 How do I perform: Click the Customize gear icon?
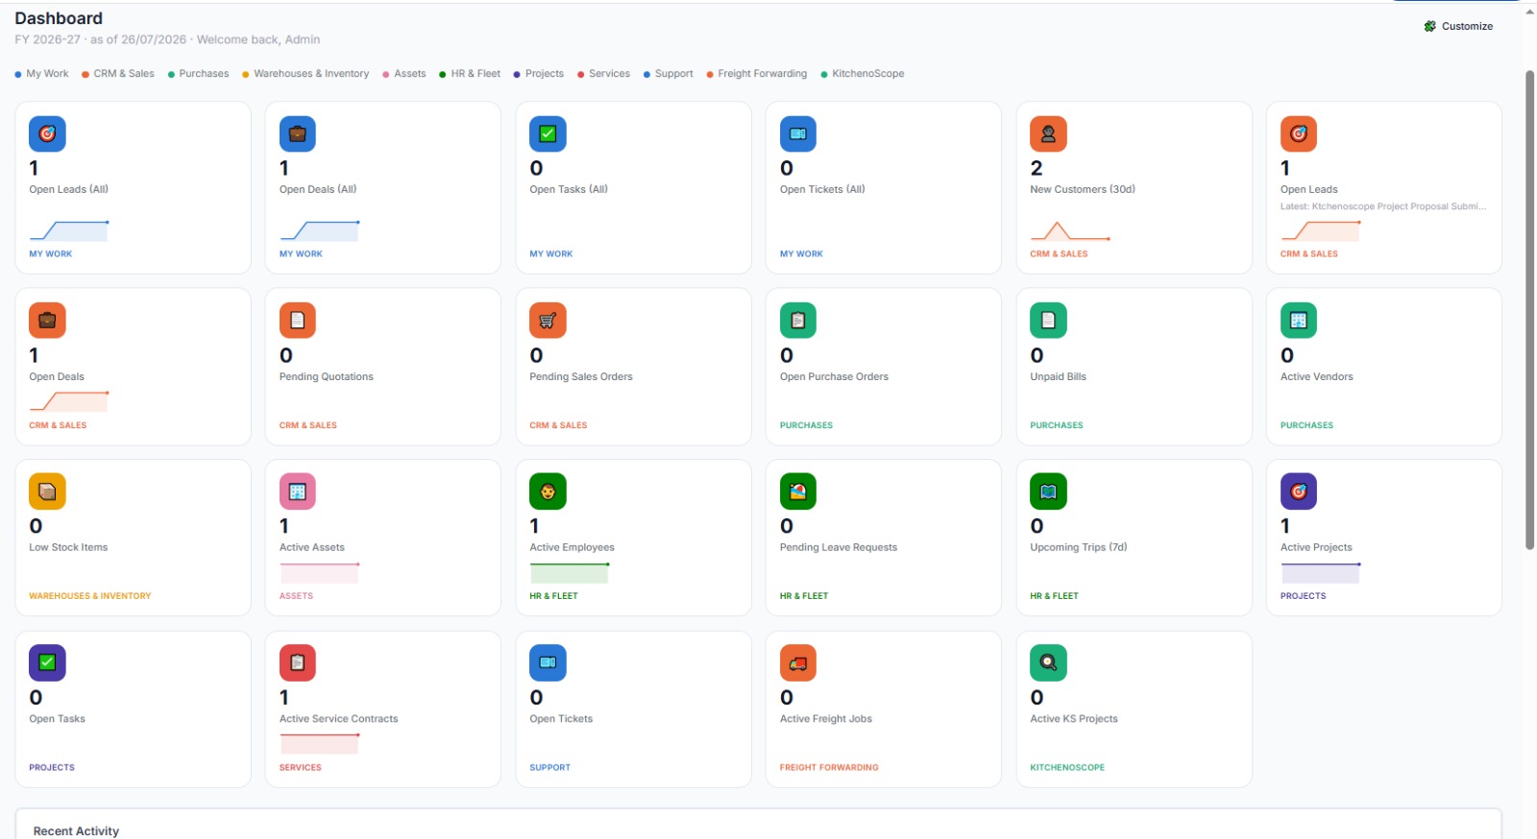[1429, 26]
